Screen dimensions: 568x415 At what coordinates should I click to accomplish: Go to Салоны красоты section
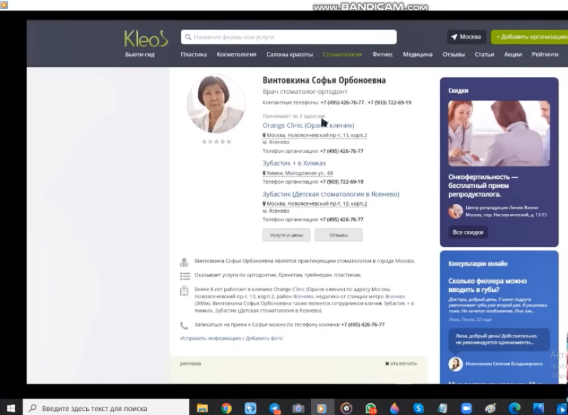click(290, 54)
